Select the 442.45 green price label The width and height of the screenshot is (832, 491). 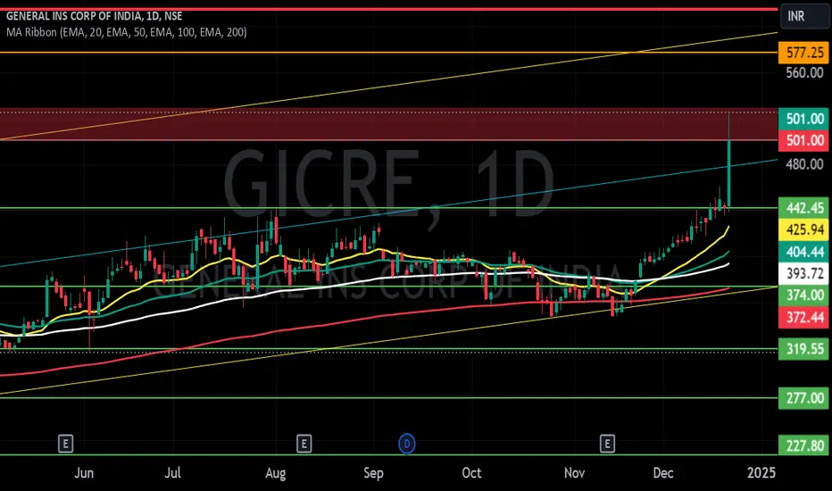(803, 207)
